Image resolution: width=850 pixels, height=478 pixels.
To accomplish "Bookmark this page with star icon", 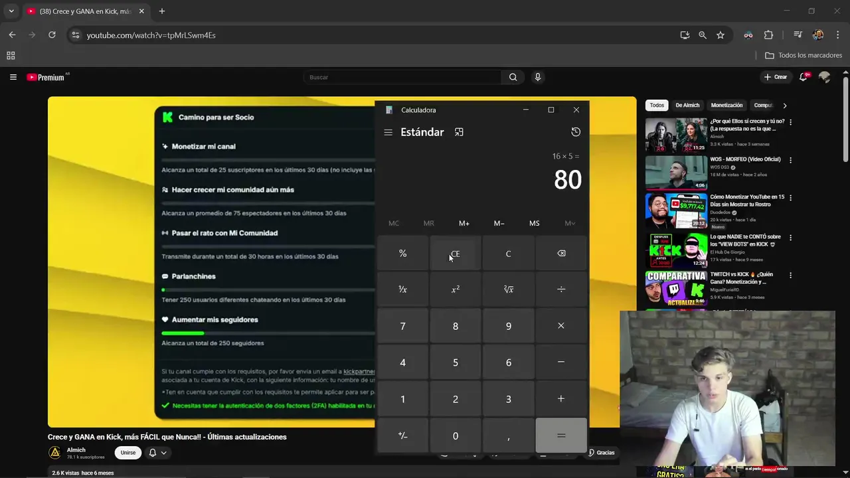I will (x=721, y=35).
